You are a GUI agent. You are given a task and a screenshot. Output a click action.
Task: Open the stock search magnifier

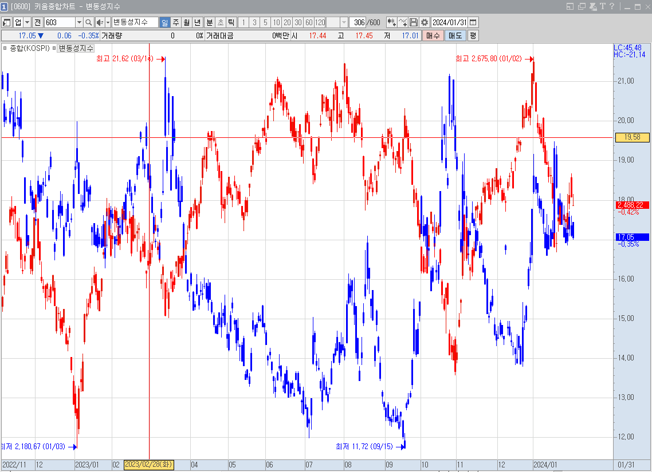tap(89, 22)
